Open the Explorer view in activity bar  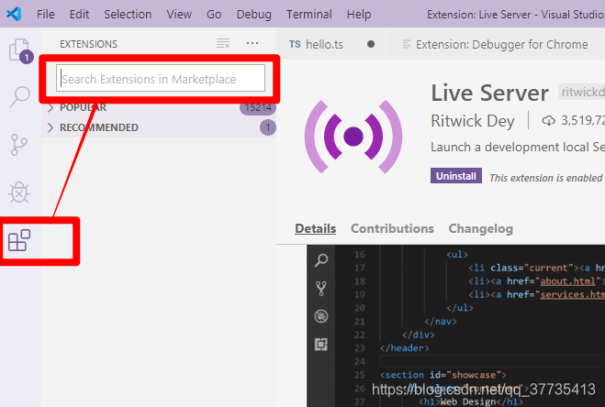point(20,51)
